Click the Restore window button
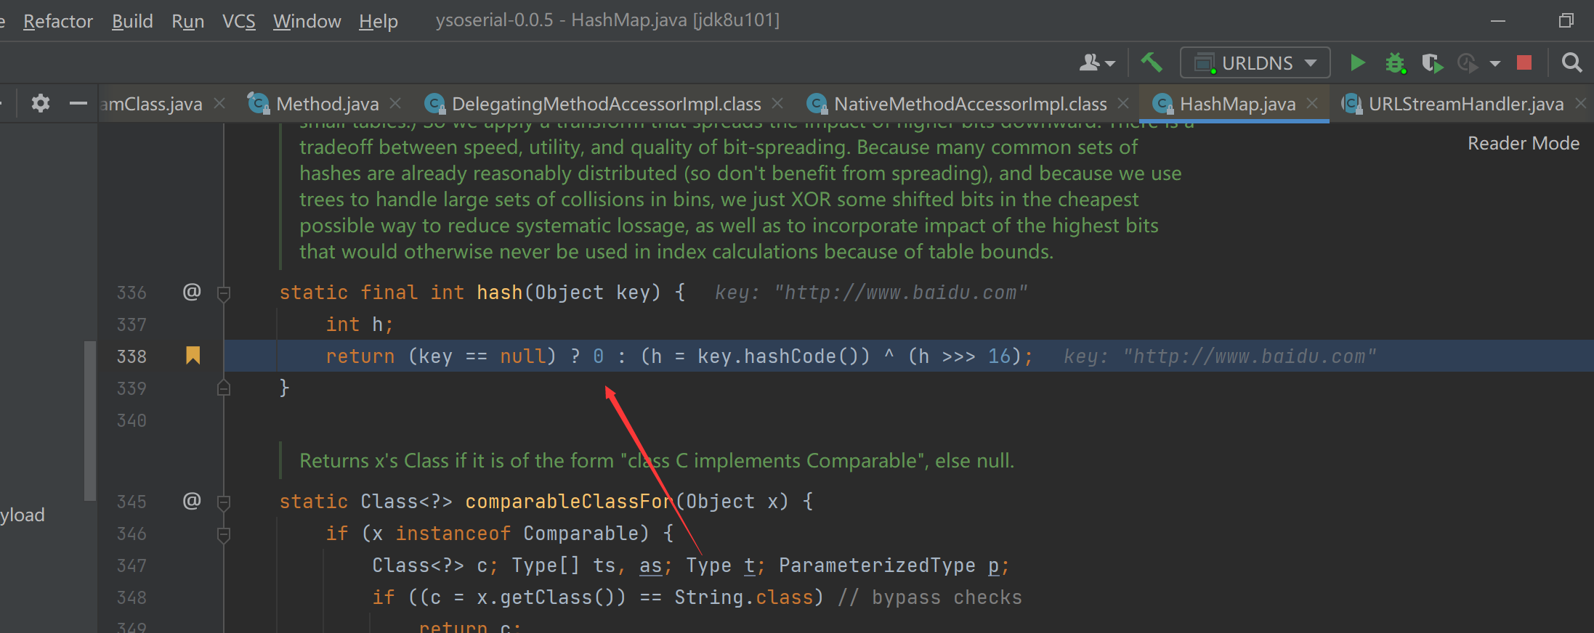The height and width of the screenshot is (633, 1594). pos(1566,21)
